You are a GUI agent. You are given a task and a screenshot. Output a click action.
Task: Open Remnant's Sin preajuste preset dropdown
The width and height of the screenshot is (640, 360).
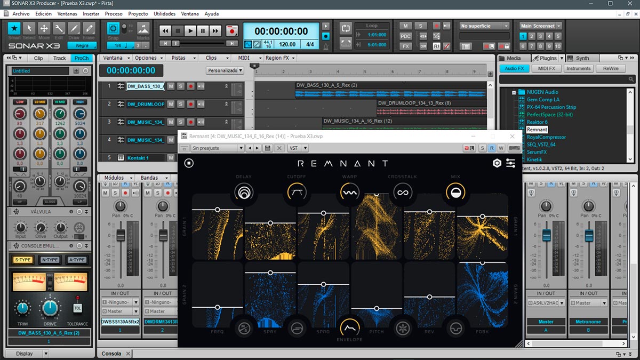(x=217, y=148)
